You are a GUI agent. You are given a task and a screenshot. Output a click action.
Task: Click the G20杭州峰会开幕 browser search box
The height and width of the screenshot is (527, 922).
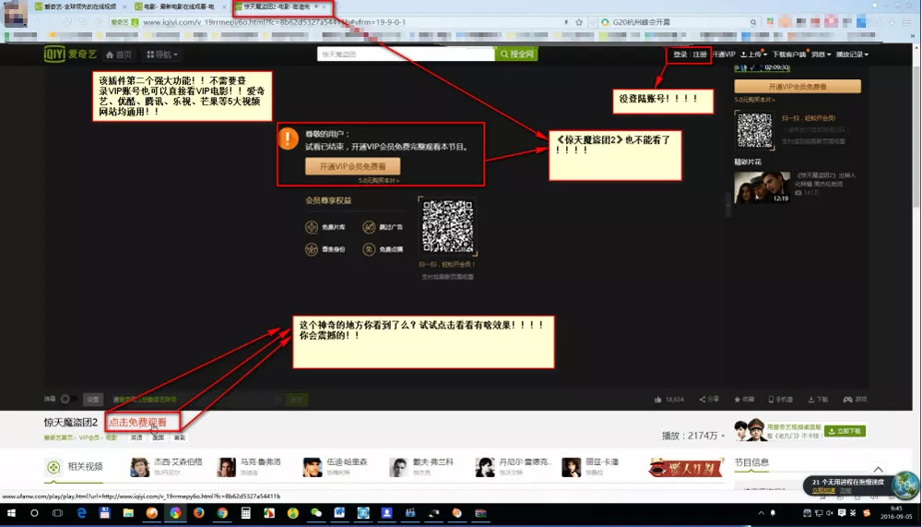point(676,22)
